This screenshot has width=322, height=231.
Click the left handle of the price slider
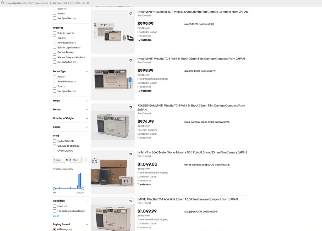[54, 189]
